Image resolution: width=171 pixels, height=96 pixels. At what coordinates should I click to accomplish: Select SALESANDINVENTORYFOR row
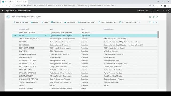click(85, 79)
